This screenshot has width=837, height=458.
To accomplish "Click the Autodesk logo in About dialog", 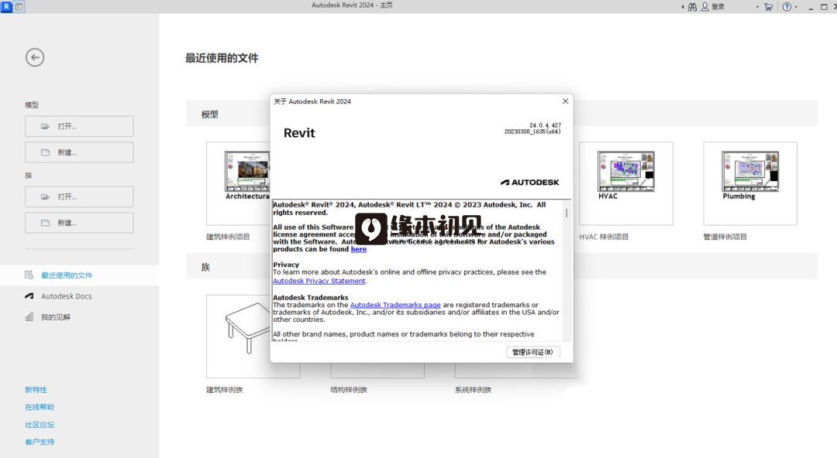I will (x=529, y=183).
